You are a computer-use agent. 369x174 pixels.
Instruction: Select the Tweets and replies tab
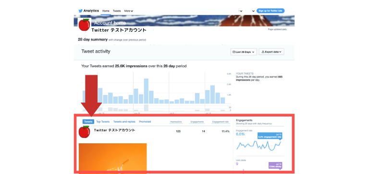pos(124,122)
